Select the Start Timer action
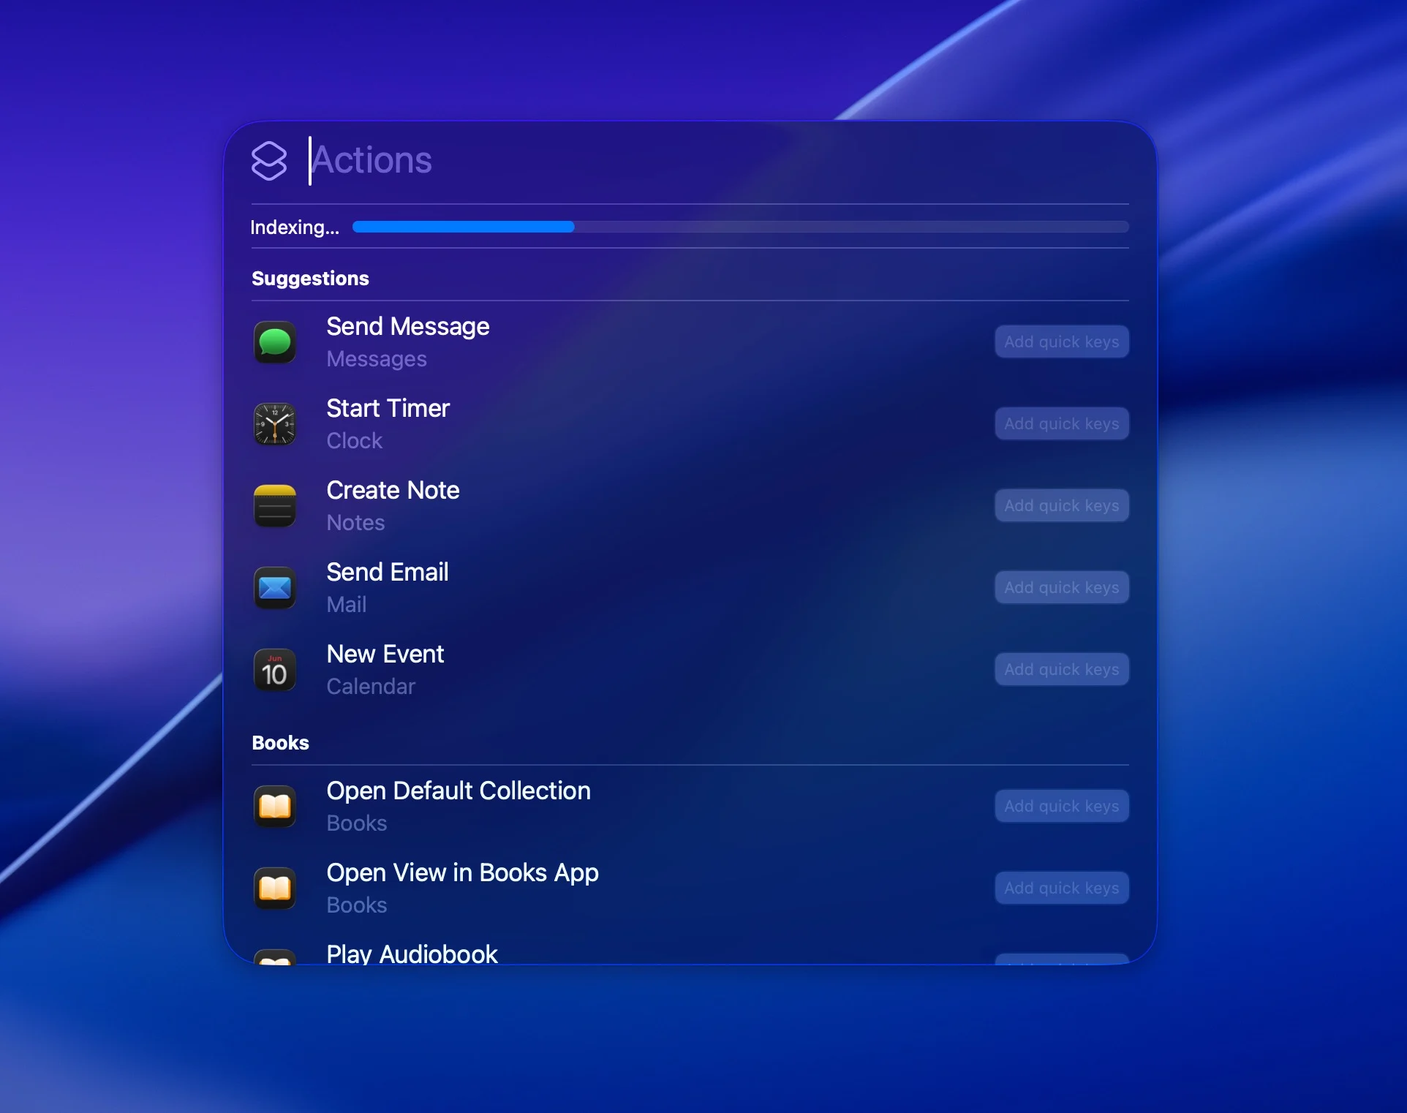This screenshot has height=1113, width=1407. click(690, 424)
